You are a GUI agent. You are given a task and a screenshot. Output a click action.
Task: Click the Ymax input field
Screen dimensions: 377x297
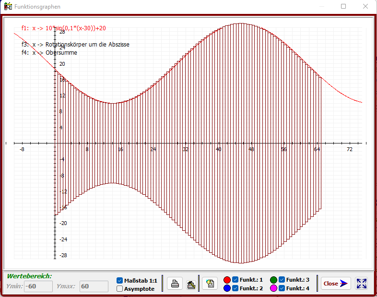point(94,286)
